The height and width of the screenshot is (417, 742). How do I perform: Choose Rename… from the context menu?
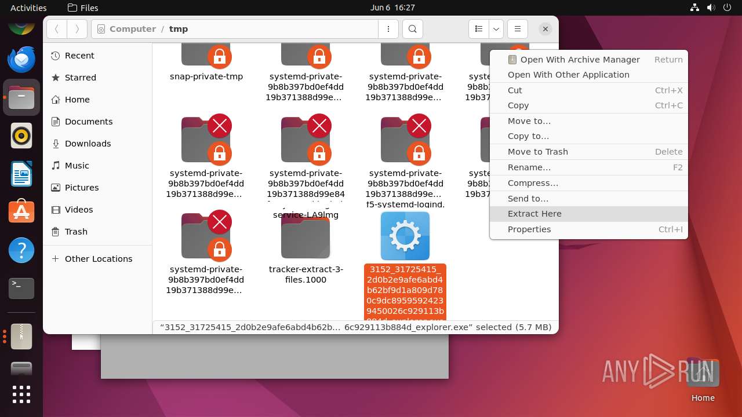[x=588, y=167]
